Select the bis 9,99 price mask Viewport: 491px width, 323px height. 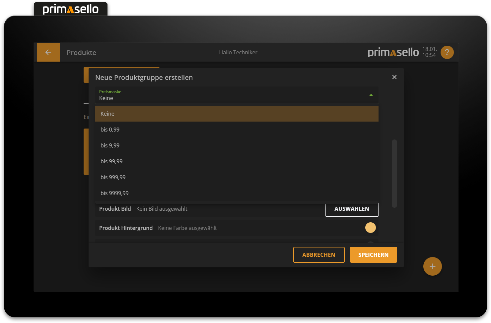coord(237,145)
